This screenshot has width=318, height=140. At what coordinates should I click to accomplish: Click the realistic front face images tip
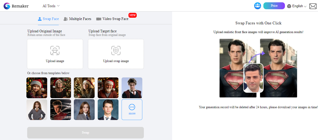point(259,32)
